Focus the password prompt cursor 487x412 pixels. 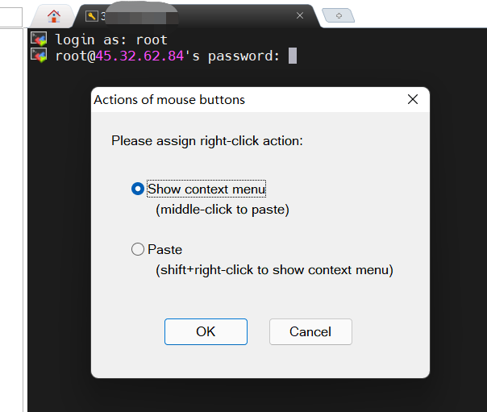(x=293, y=56)
